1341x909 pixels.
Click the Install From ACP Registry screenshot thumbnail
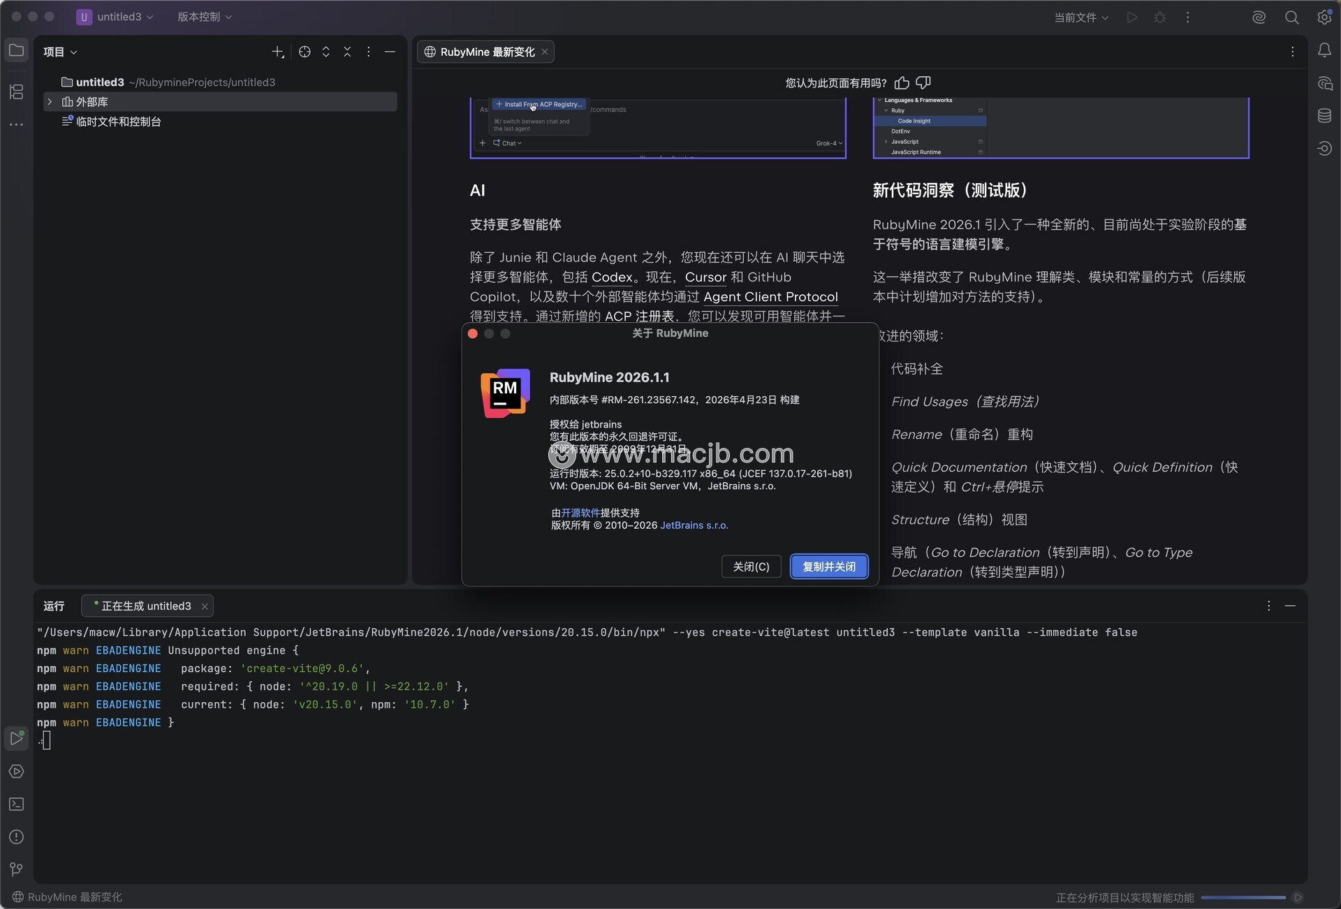pos(657,129)
